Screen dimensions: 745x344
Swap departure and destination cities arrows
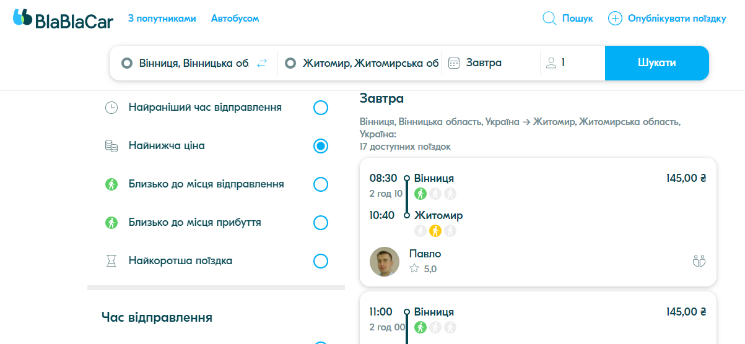[x=262, y=63]
